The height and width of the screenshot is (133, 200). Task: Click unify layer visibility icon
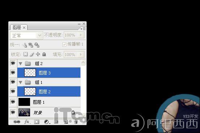point(30,45)
